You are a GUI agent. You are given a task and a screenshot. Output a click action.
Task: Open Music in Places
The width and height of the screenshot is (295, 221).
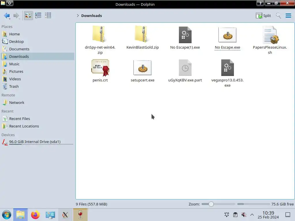point(37,64)
